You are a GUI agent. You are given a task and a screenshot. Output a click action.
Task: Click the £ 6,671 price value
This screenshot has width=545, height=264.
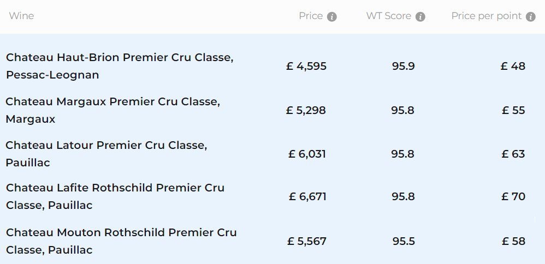[x=307, y=196]
